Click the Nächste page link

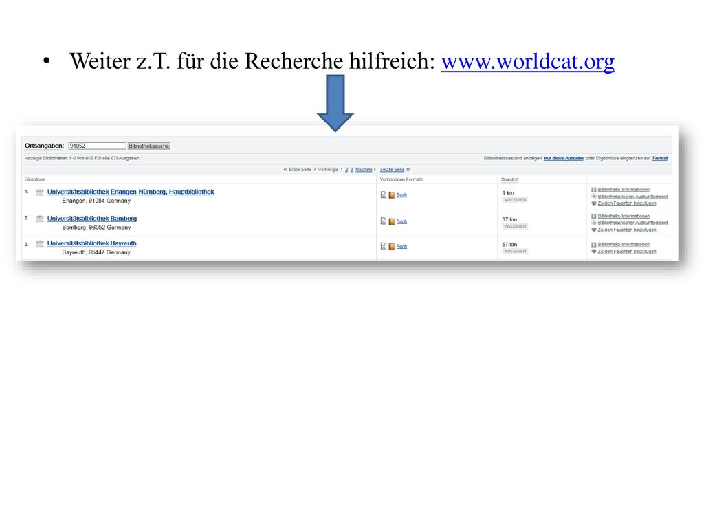point(364,170)
